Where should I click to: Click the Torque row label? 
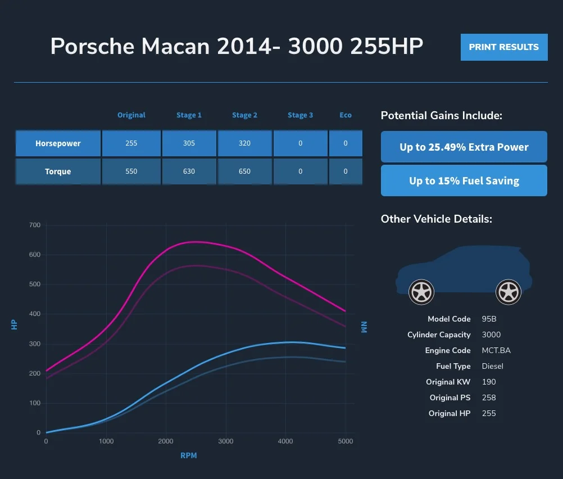pos(58,171)
